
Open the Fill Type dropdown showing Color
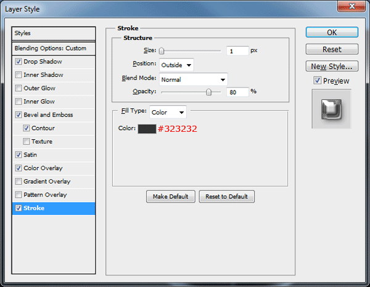click(x=168, y=112)
